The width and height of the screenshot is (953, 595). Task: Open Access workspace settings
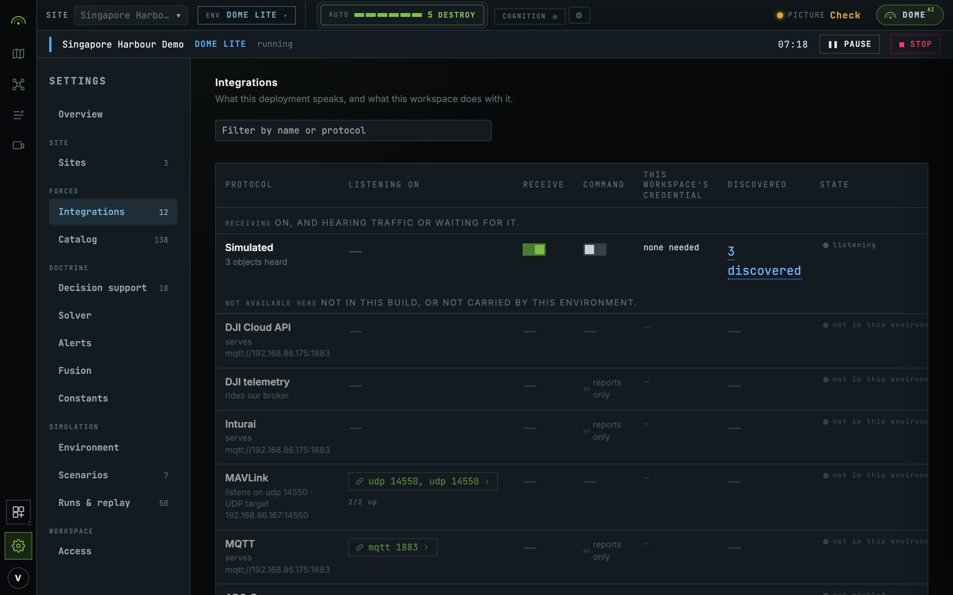(x=113, y=551)
